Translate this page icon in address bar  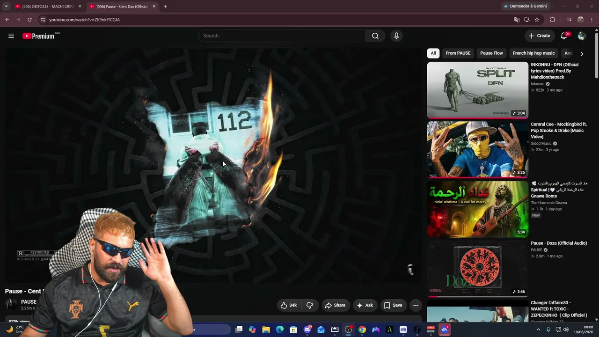tap(517, 20)
